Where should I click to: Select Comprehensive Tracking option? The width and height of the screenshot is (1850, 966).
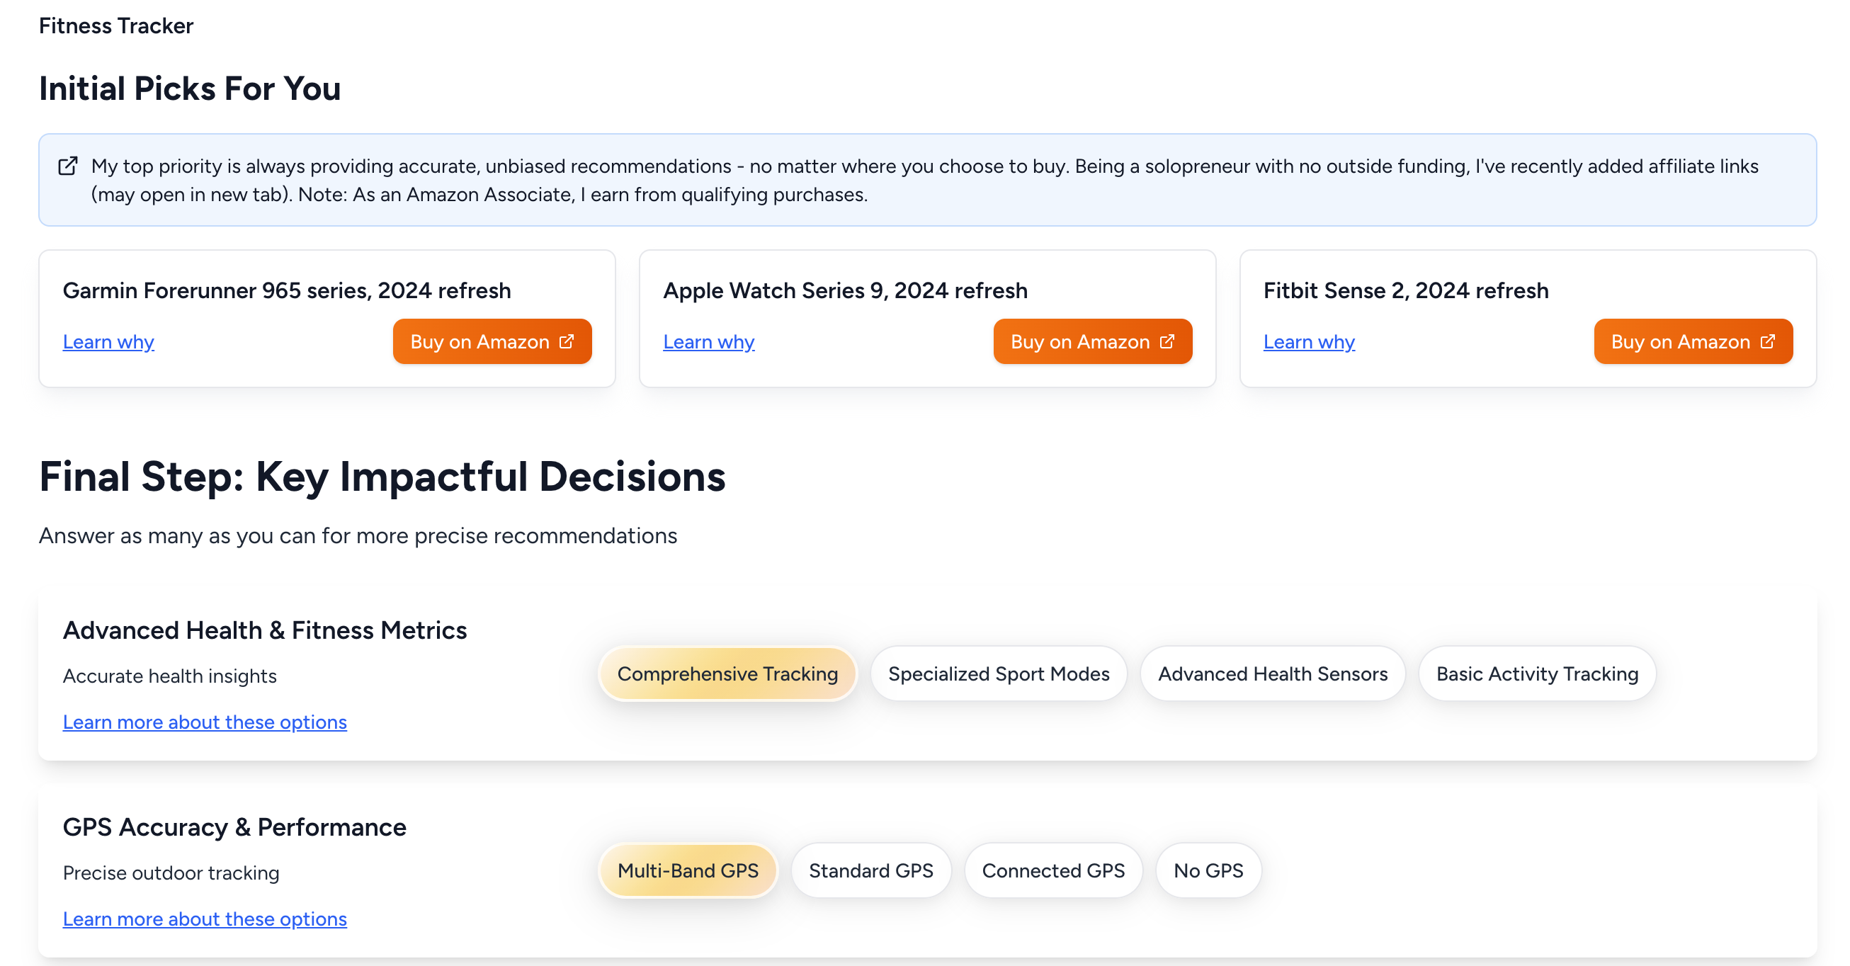pos(727,674)
